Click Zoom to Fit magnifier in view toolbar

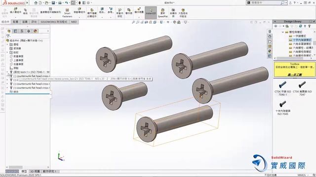tap(133, 22)
